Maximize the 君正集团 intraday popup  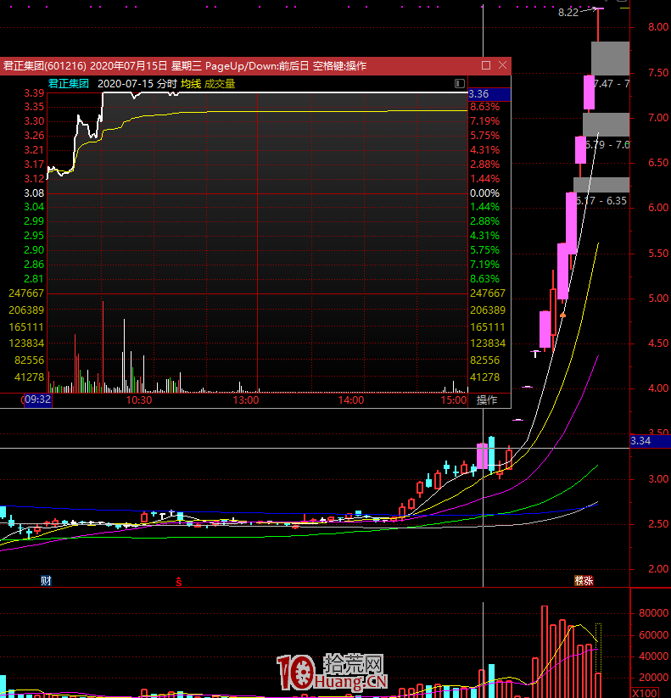[x=486, y=65]
